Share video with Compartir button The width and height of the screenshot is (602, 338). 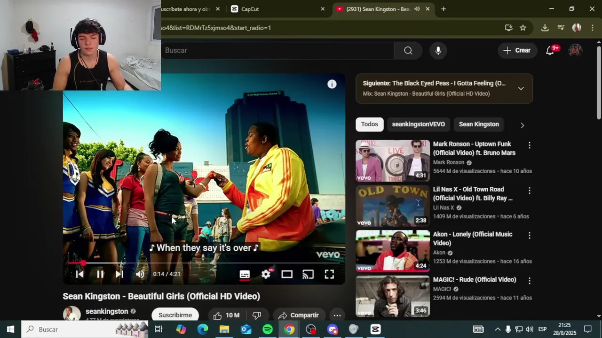coord(298,315)
